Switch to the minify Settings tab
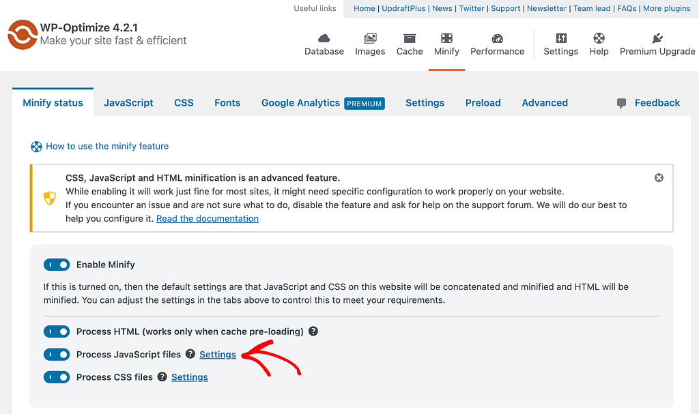 pos(425,103)
